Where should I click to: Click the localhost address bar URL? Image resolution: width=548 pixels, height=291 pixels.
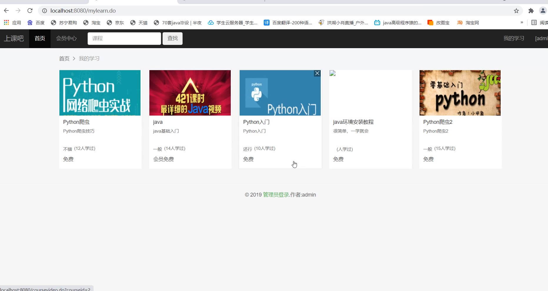(83, 11)
